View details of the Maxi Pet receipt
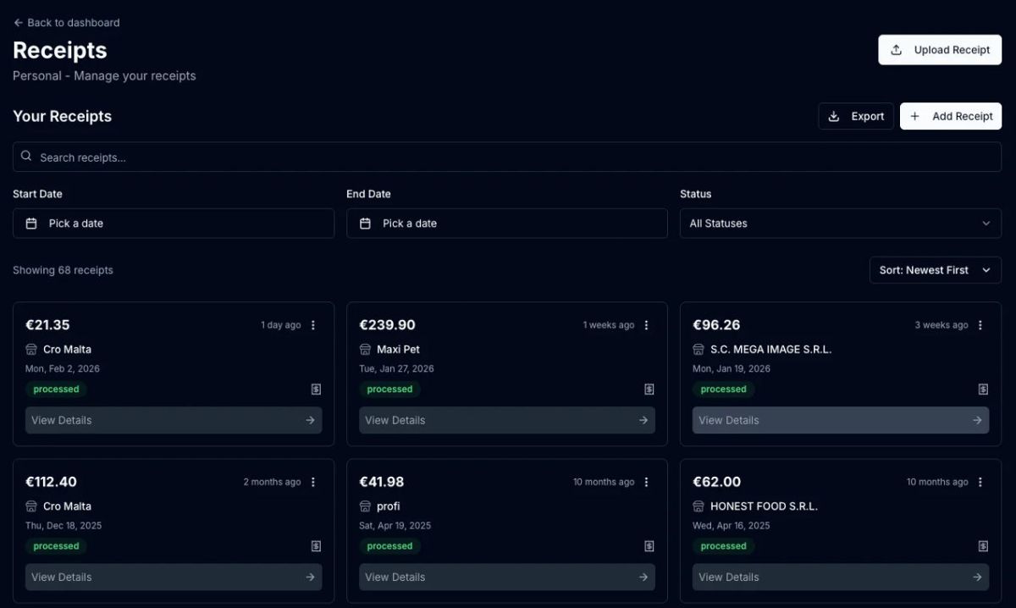The width and height of the screenshot is (1016, 608). point(506,420)
